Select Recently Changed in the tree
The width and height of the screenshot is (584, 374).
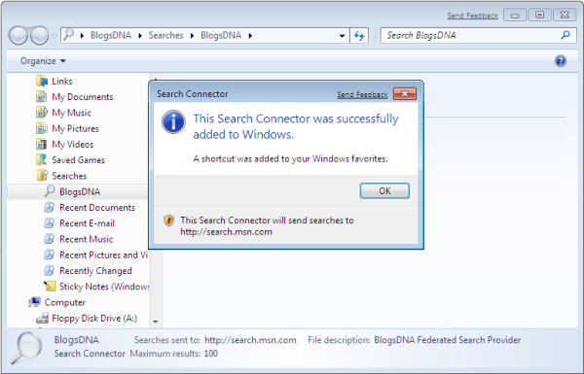(95, 271)
